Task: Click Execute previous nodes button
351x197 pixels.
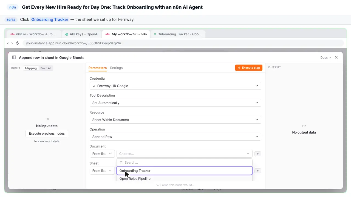Action: coord(47,134)
